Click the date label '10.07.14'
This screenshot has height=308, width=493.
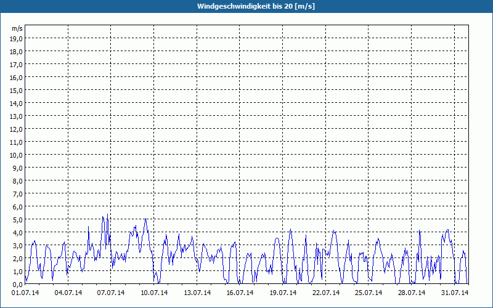click(154, 293)
